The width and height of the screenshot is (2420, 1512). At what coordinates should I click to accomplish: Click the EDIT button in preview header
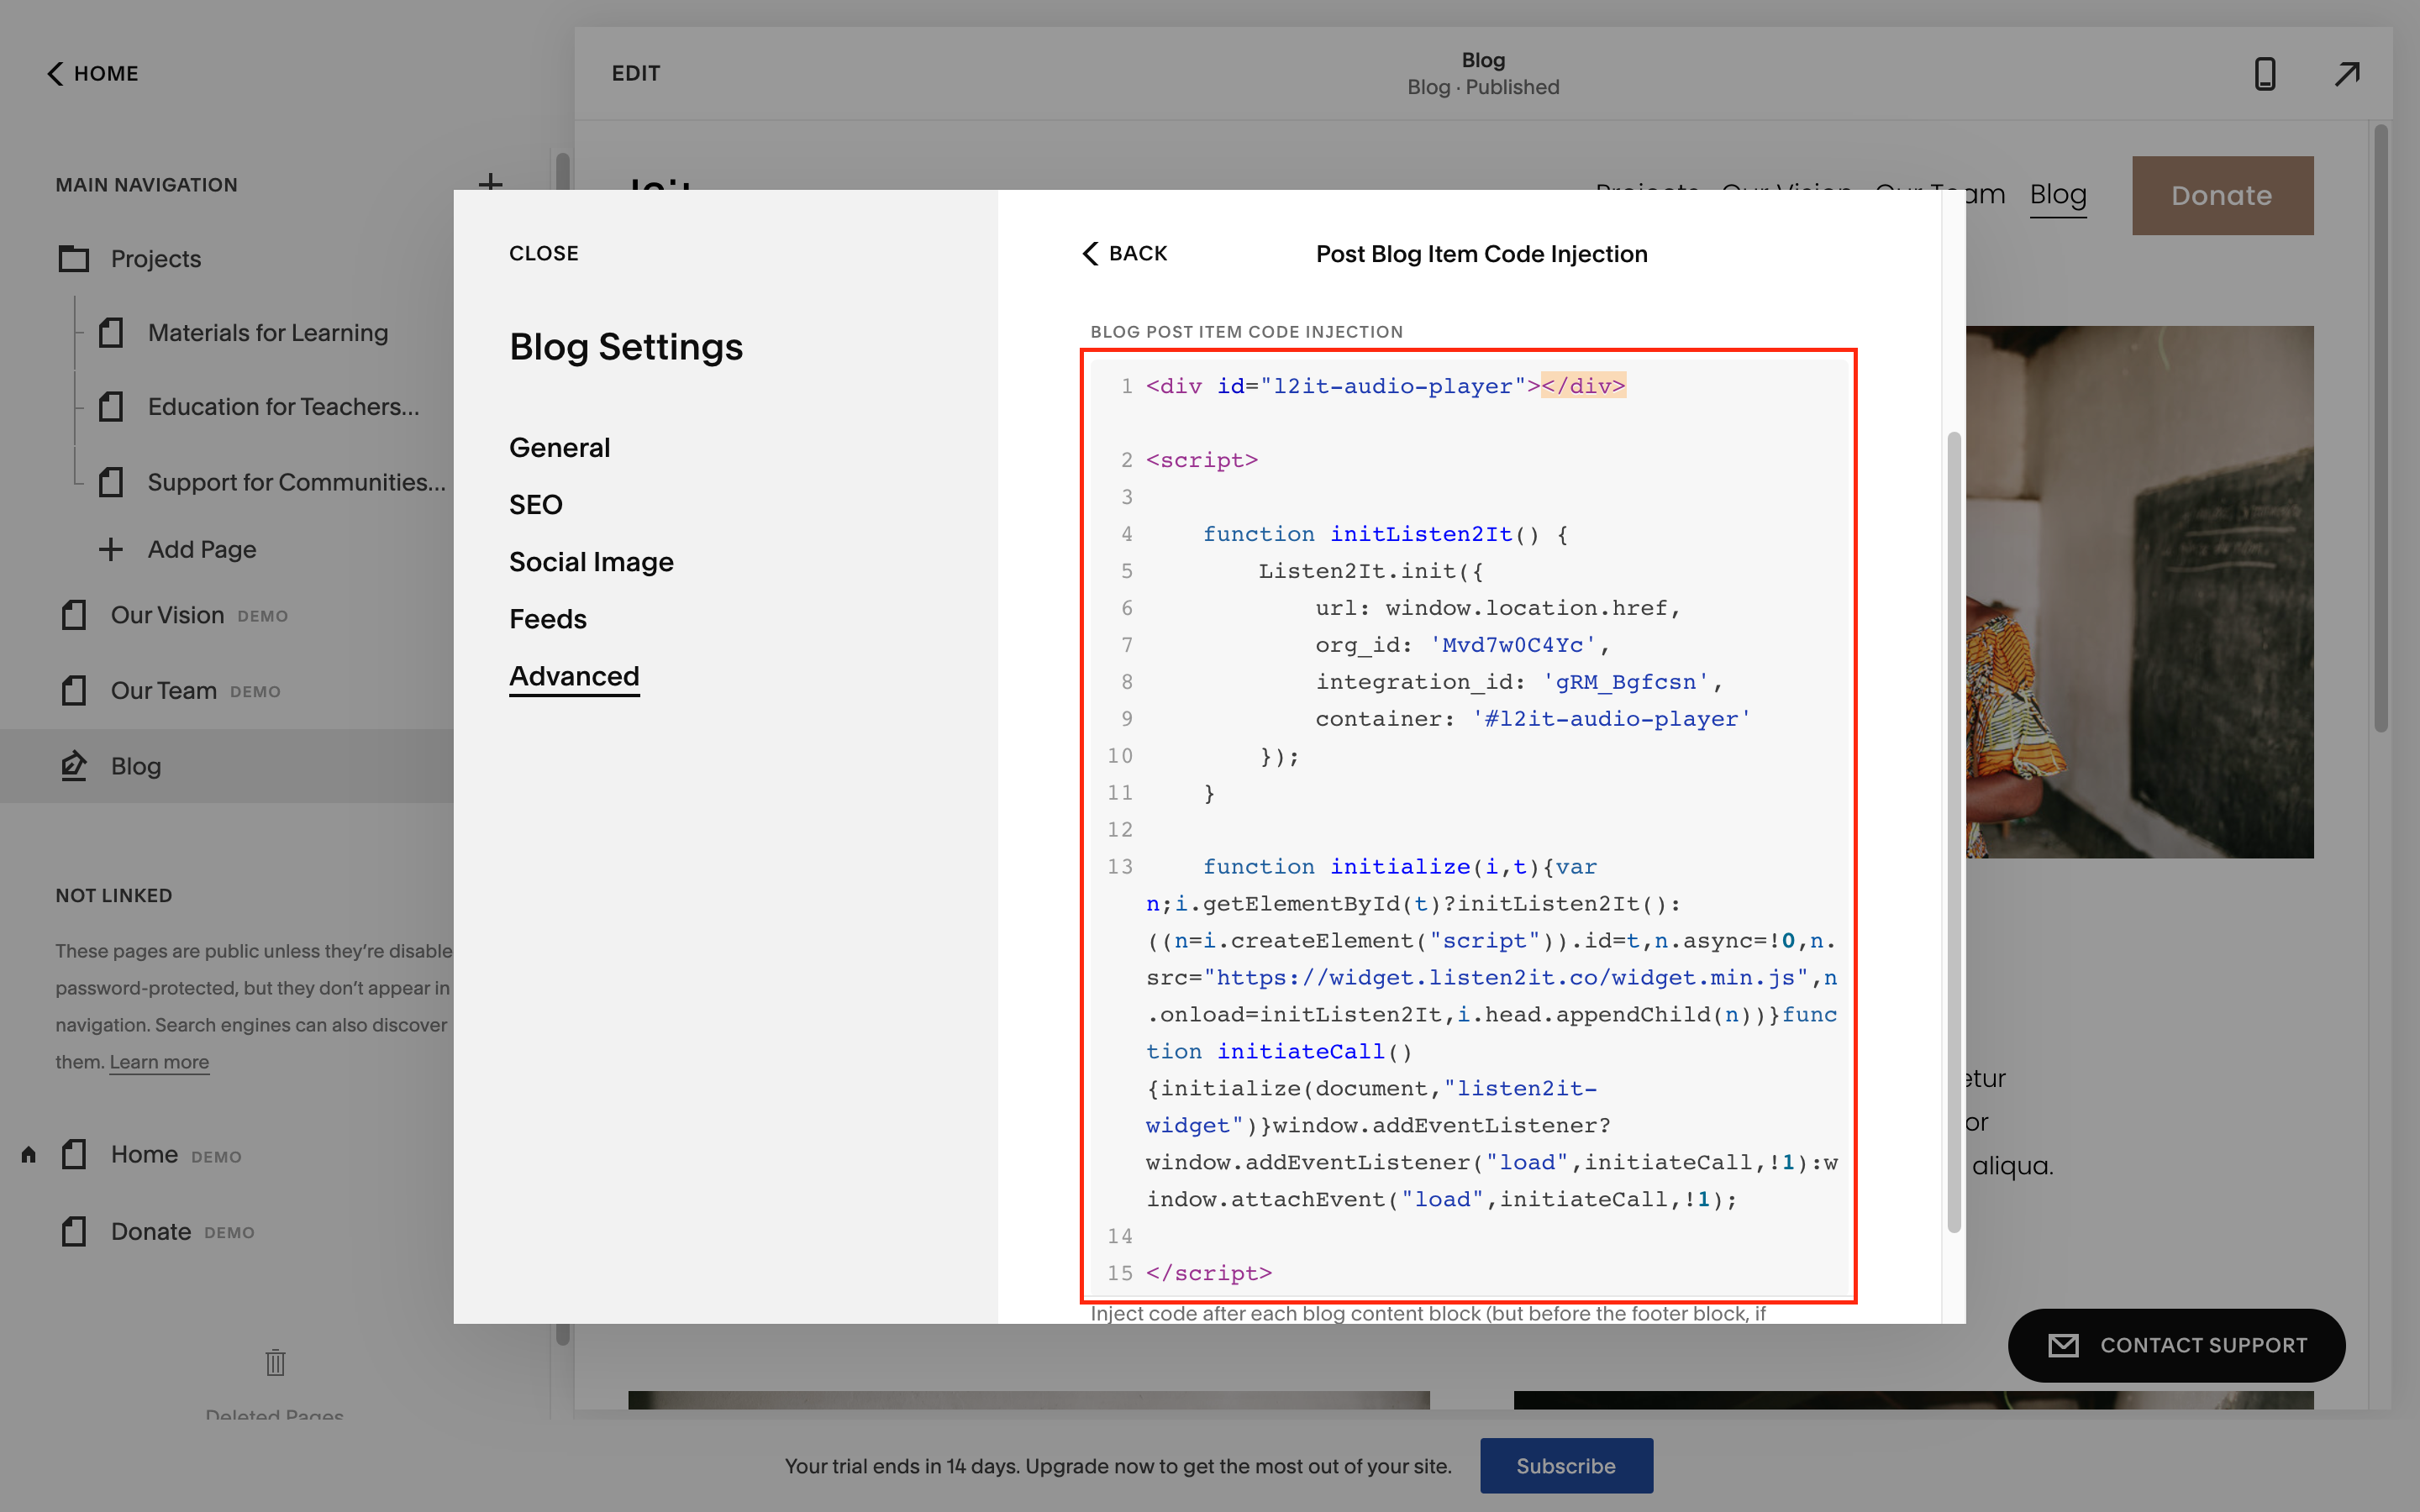[x=636, y=73]
